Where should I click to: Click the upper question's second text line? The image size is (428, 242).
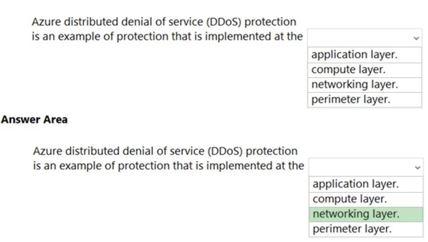167,36
